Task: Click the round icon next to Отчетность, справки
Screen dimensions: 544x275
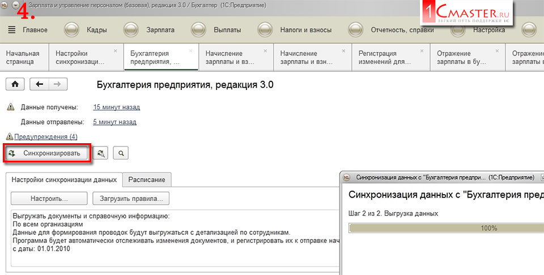Action: click(x=356, y=30)
